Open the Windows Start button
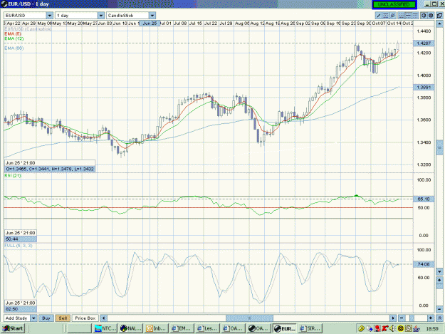 pos(13,328)
